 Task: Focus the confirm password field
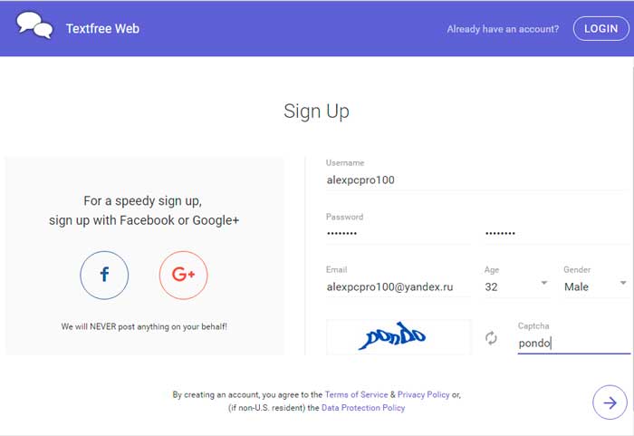point(557,234)
